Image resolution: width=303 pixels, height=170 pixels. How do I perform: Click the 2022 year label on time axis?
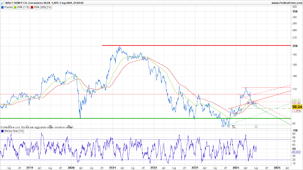[x=153, y=168]
